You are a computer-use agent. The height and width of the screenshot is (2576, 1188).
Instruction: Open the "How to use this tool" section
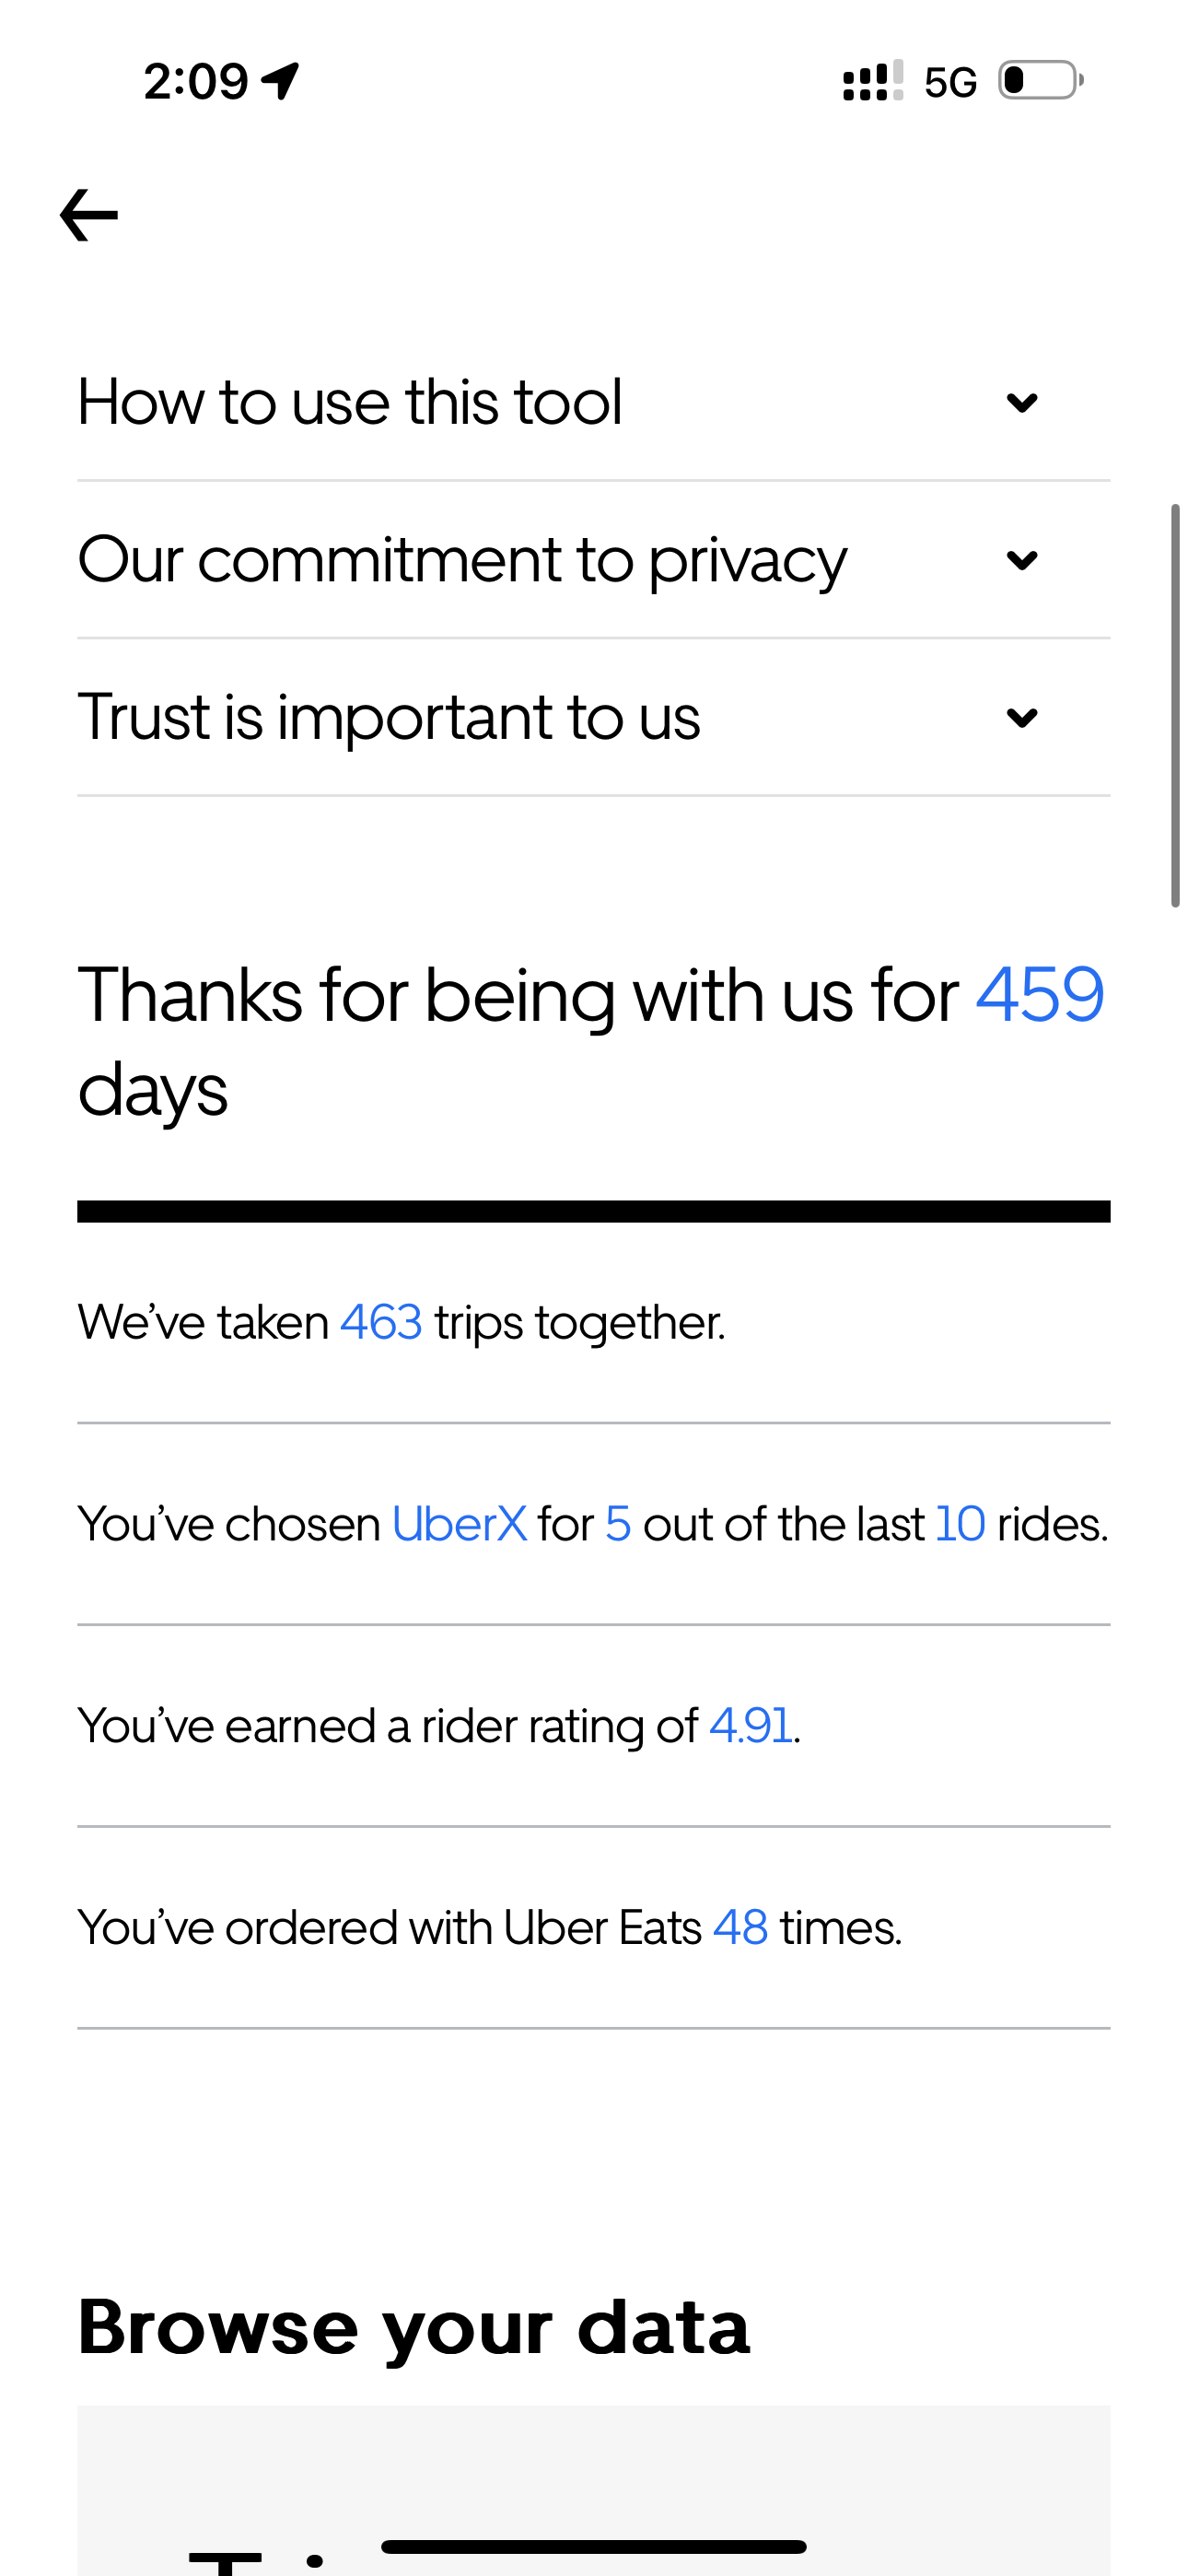pos(350,403)
